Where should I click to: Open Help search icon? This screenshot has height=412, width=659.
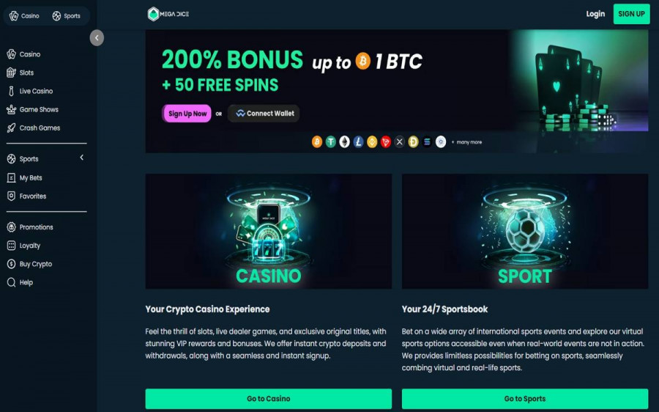click(11, 282)
